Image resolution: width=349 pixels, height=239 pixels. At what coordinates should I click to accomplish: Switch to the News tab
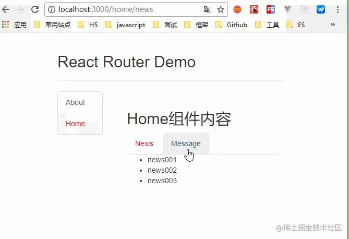coord(144,144)
